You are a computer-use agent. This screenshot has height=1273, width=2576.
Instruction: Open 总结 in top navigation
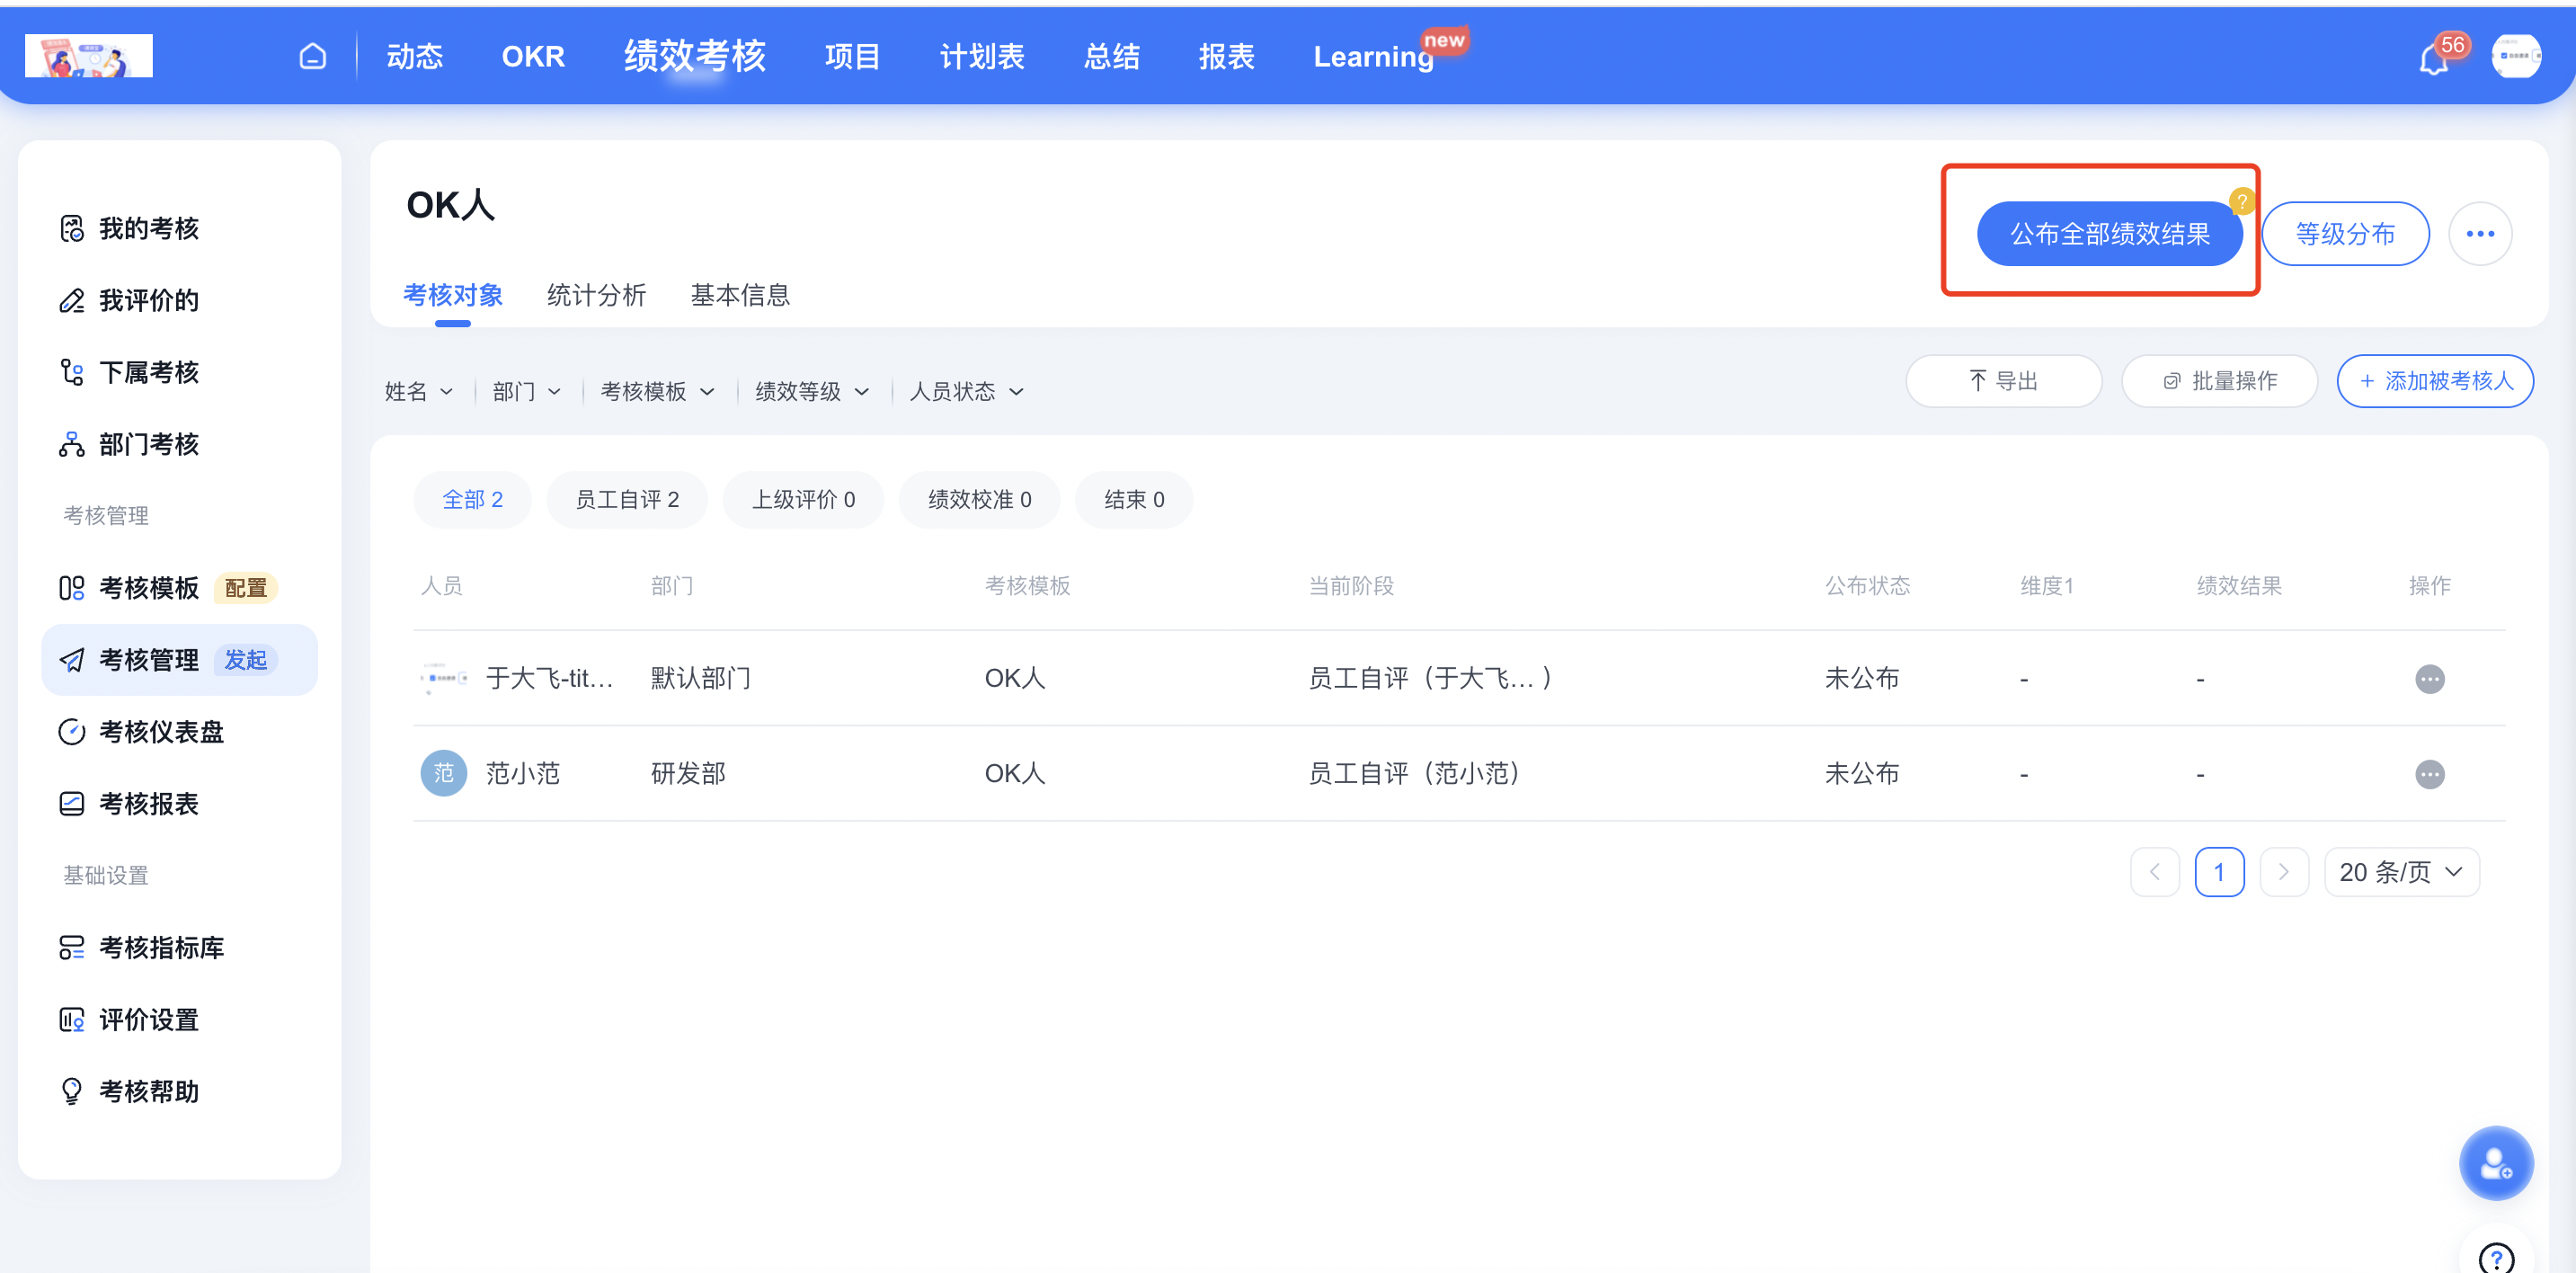click(x=1112, y=57)
